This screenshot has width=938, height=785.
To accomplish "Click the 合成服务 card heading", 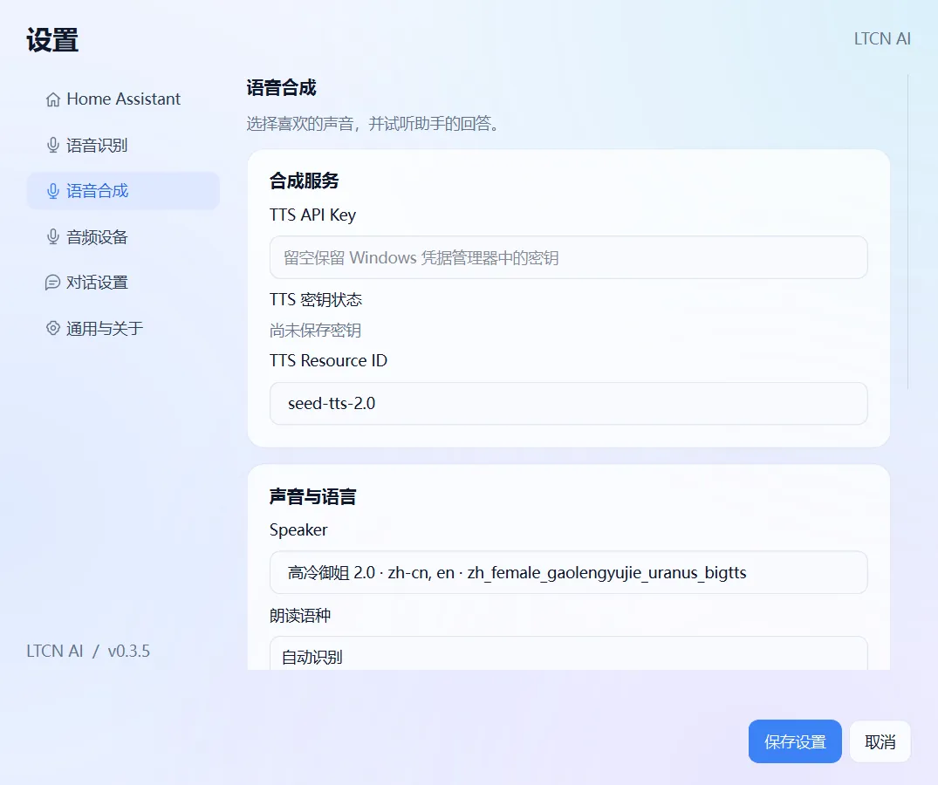I will [304, 181].
